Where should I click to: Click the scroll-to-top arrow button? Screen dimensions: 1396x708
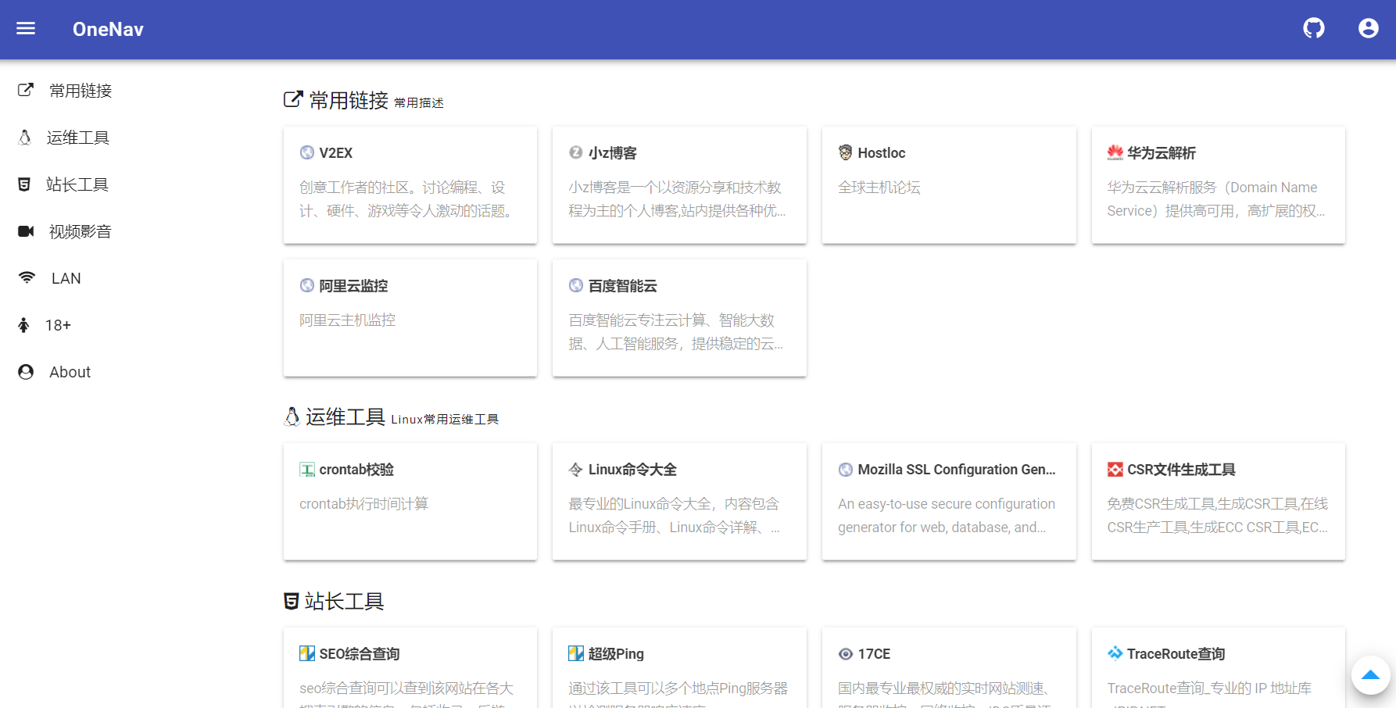pos(1370,675)
